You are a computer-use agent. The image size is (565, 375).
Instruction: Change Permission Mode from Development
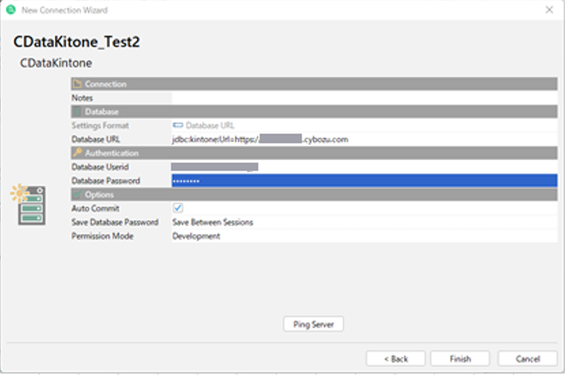pyautogui.click(x=364, y=236)
